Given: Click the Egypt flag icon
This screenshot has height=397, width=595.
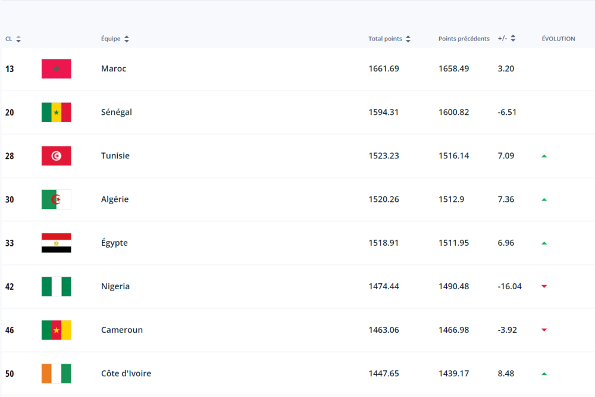Looking at the screenshot, I should (x=56, y=243).
